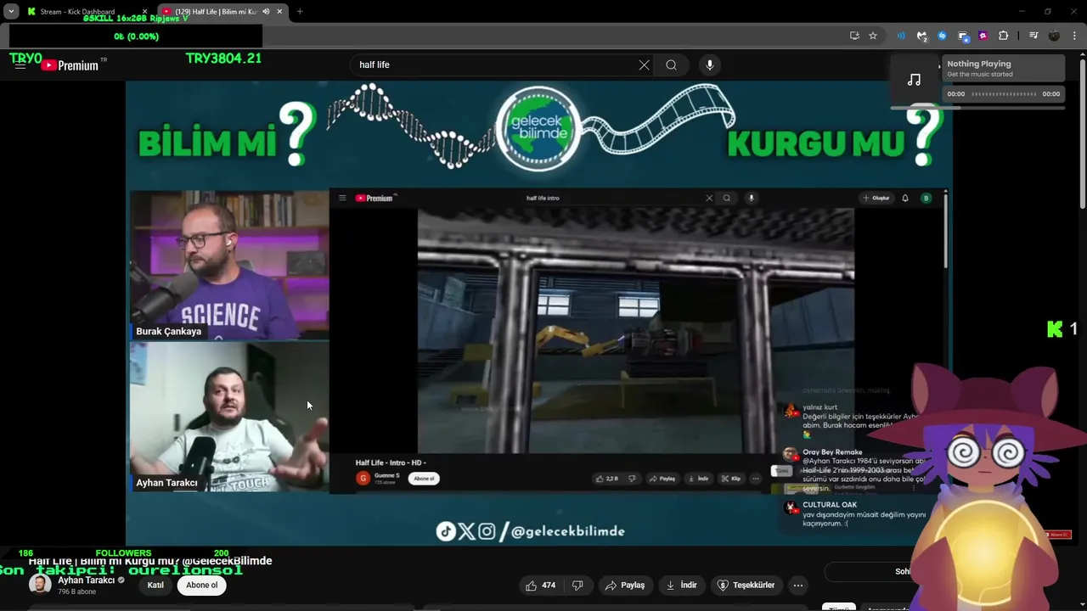
Task: Open the purple extension icon
Action: [983, 36]
